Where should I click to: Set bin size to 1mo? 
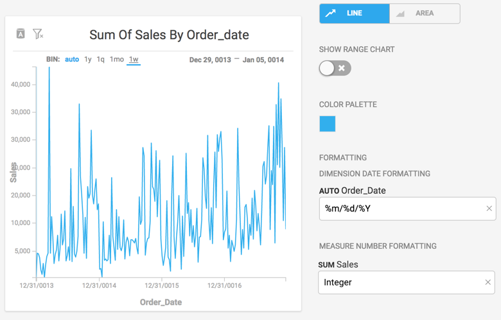pos(116,60)
